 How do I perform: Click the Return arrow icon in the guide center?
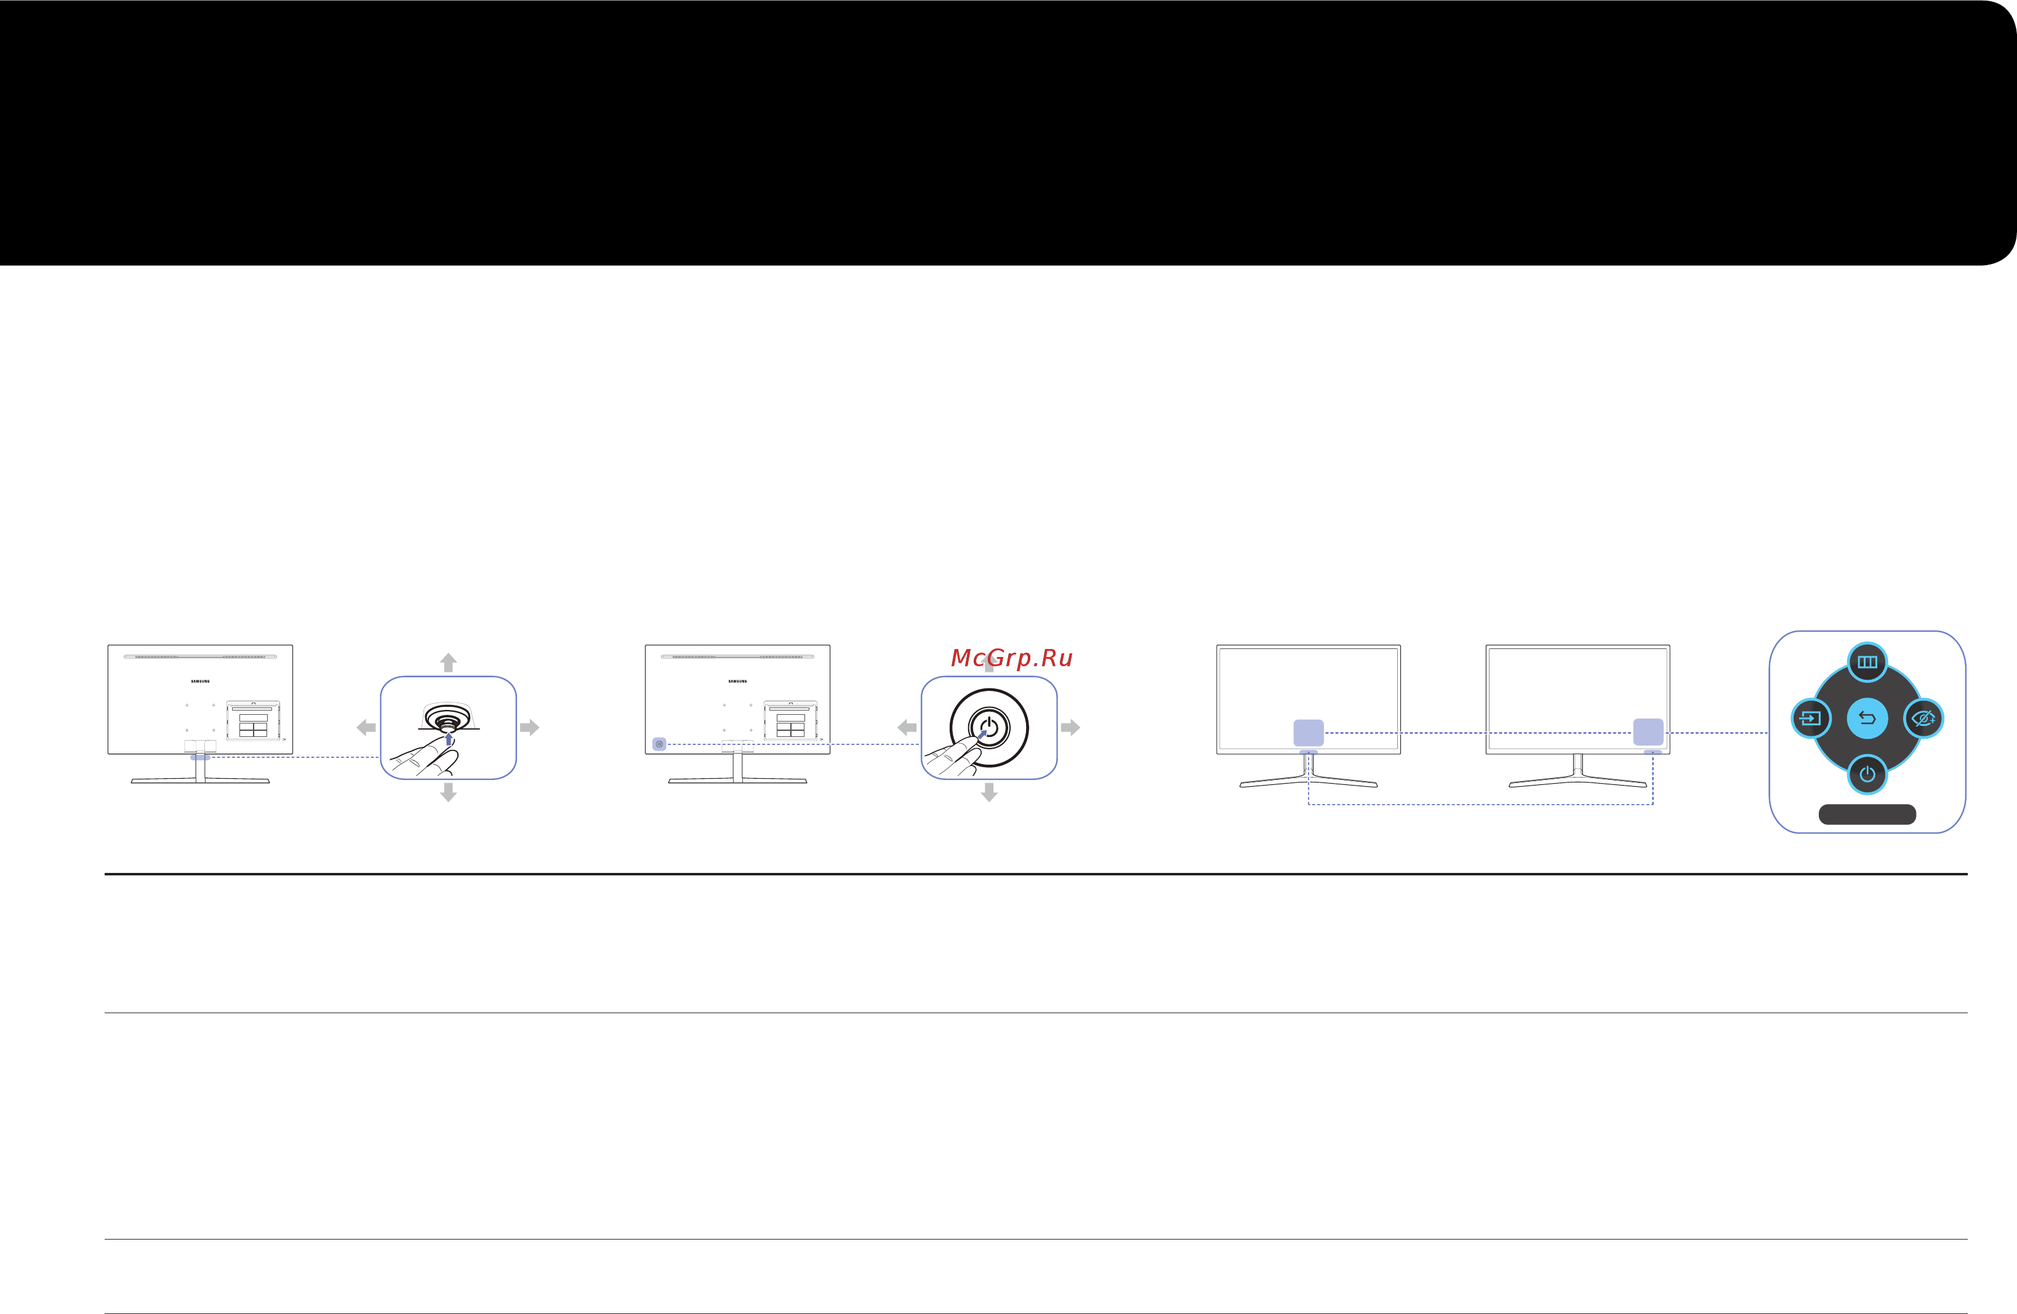pyautogui.click(x=1867, y=719)
